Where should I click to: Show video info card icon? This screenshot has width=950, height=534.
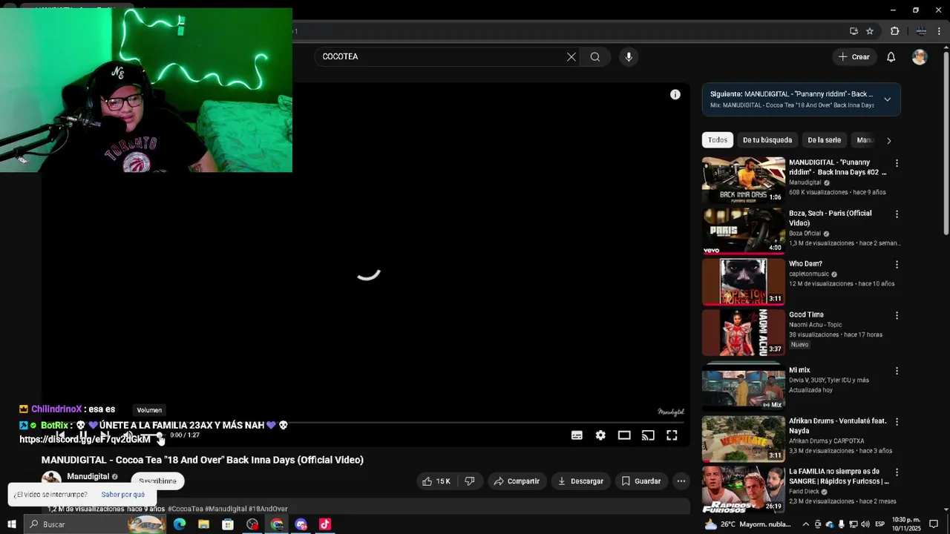click(x=675, y=94)
